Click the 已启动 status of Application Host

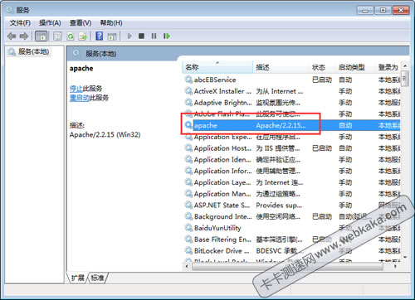pyautogui.click(x=322, y=148)
